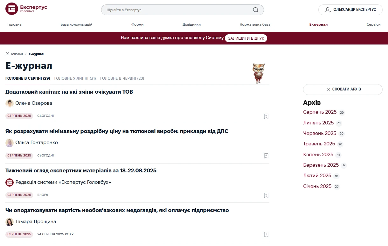Open the Нормативна база menu item
This screenshot has height=246, width=388.
click(x=255, y=24)
